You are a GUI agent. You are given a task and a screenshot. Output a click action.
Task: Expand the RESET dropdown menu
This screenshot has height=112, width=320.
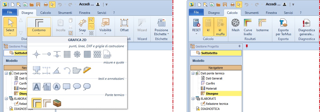click(196, 34)
